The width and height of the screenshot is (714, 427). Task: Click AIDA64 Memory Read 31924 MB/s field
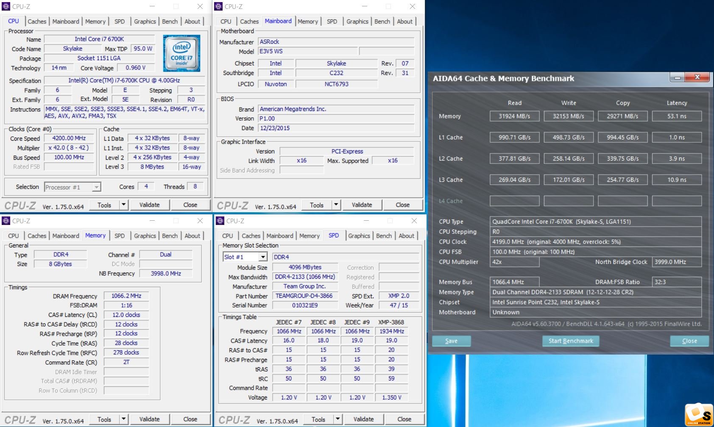click(x=514, y=116)
